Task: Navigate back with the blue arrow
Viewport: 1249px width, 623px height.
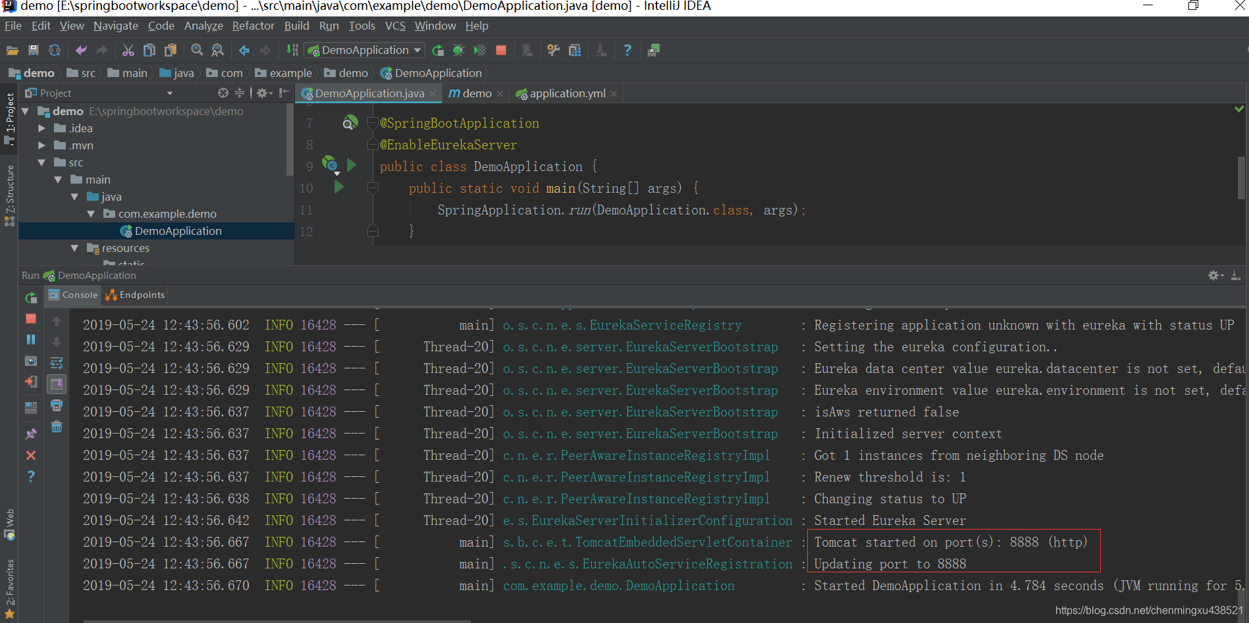Action: click(244, 50)
